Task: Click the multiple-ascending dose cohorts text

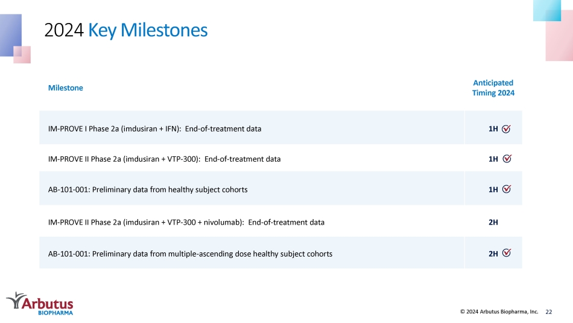Action: coord(190,254)
